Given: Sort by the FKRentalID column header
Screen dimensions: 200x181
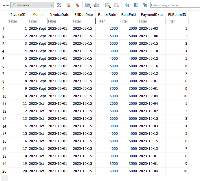Looking at the screenshot, I should (177, 15).
